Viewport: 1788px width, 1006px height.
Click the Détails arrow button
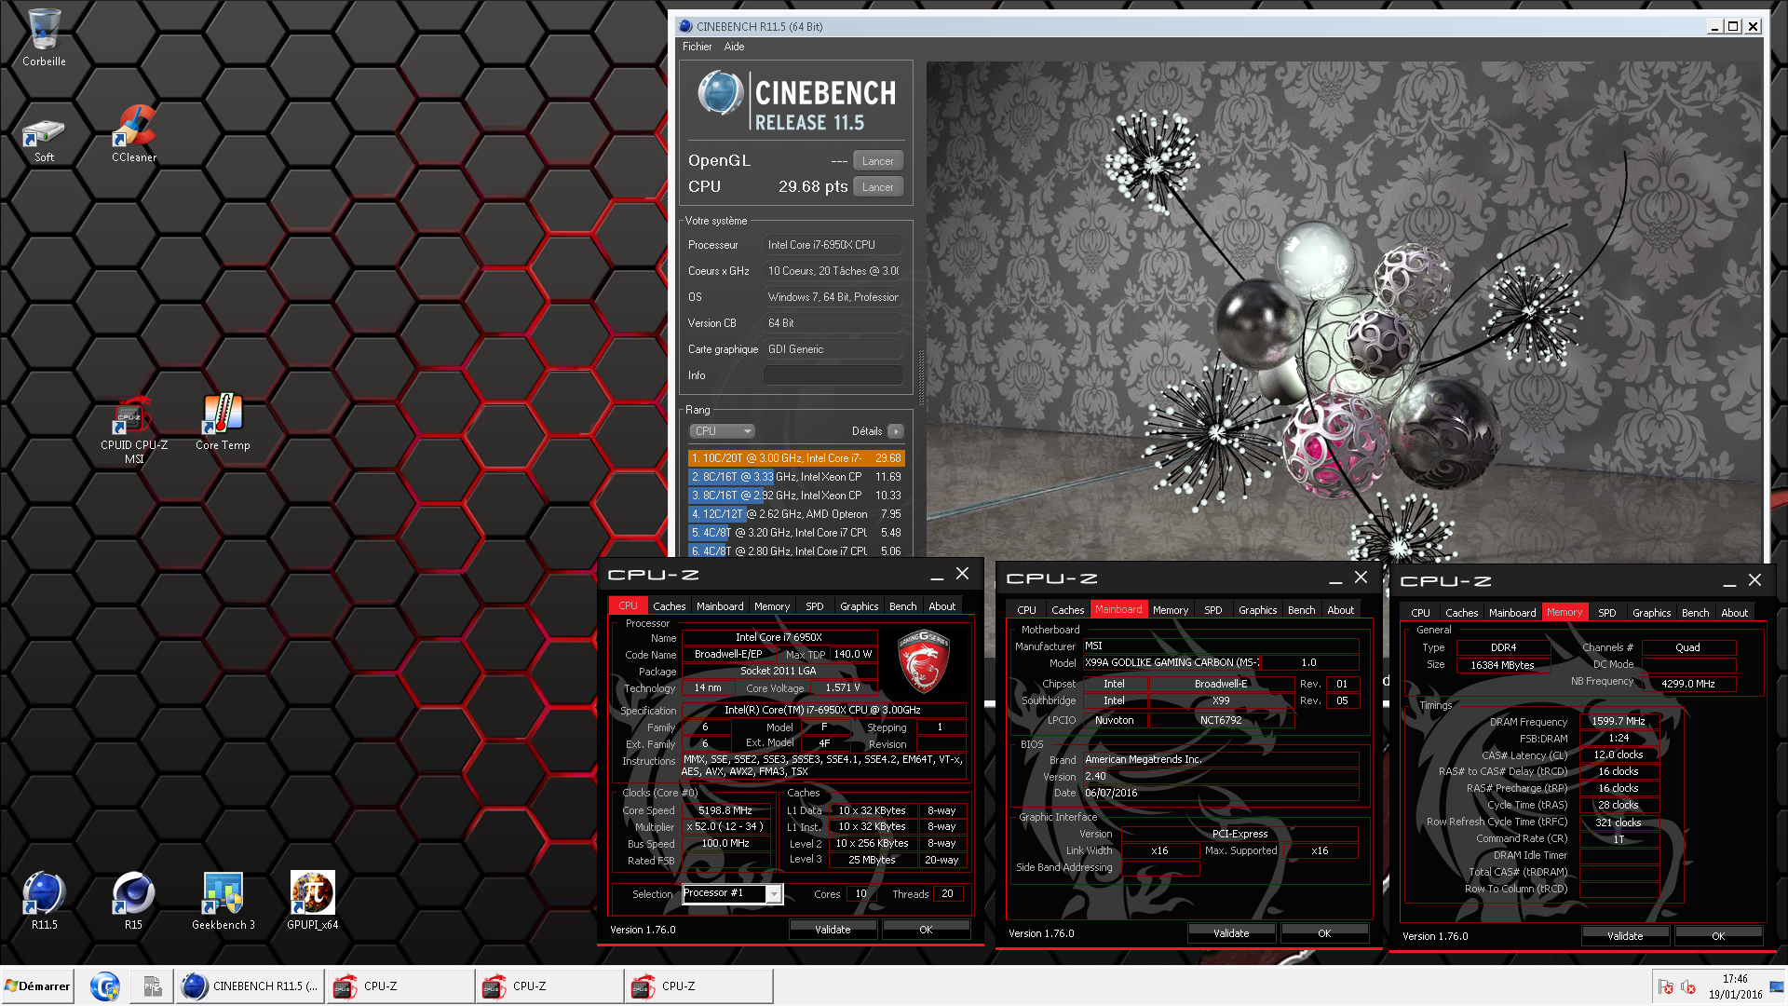pyautogui.click(x=895, y=431)
